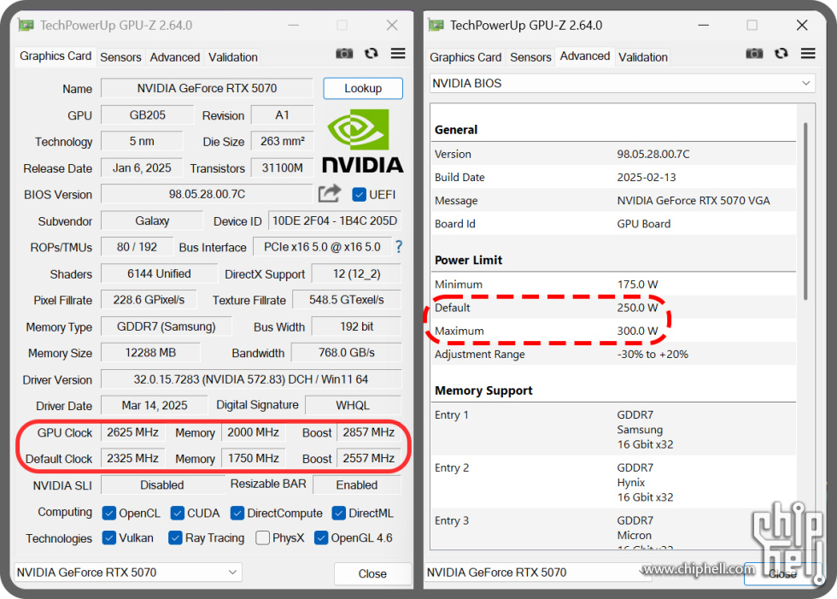Click the Build Date value 2025-02-13
The image size is (837, 599).
click(x=647, y=177)
